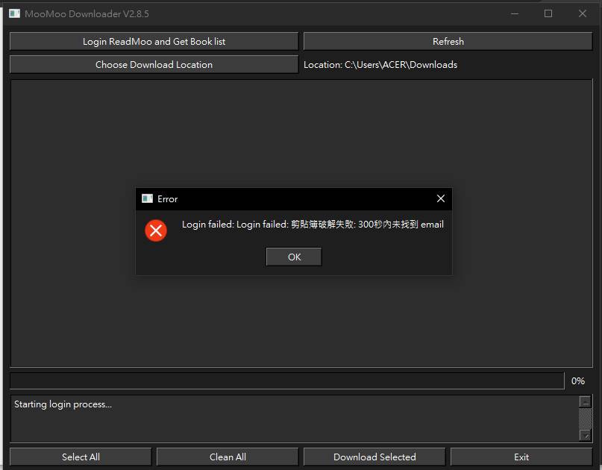The image size is (602, 470).
Task: Click Login ReadMoo and Get Book list
Action: coord(154,42)
